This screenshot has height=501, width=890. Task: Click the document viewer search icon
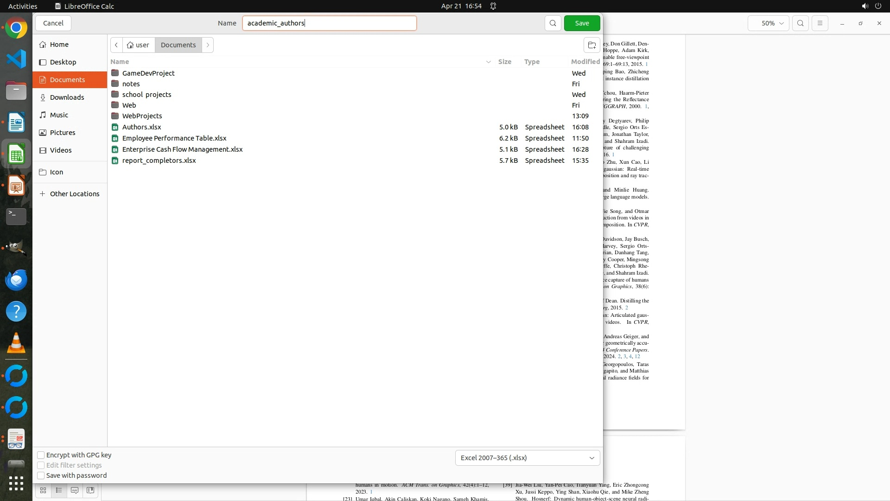coord(800,23)
